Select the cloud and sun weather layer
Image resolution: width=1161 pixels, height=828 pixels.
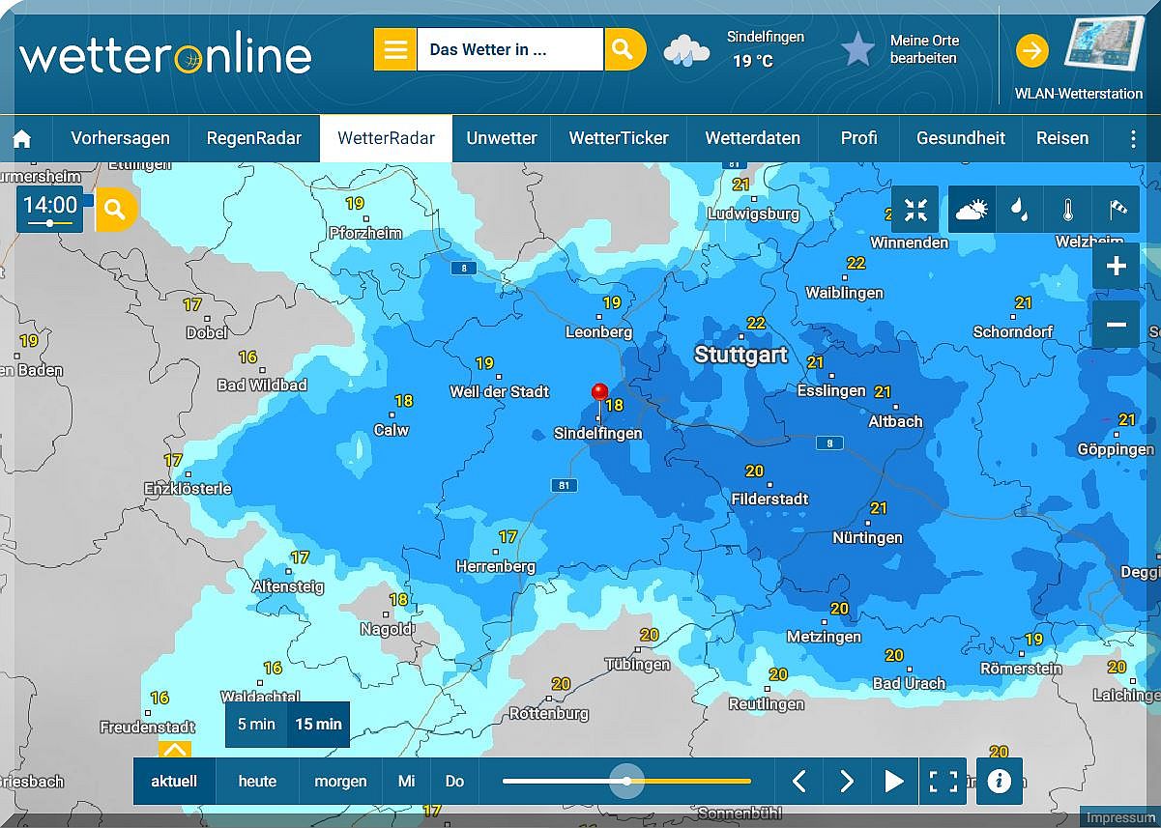[x=972, y=210]
